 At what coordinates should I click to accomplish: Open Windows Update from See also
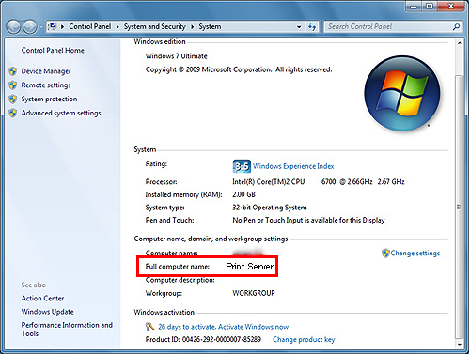[x=48, y=312]
